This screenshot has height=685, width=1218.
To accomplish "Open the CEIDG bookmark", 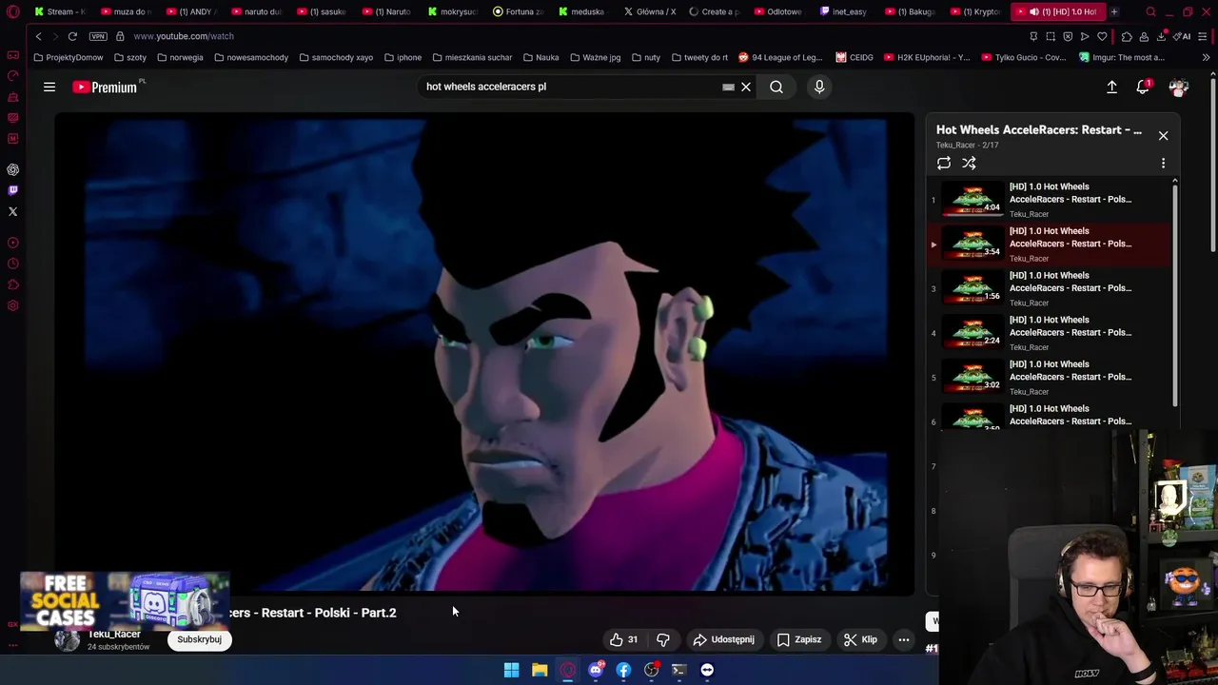I will [855, 57].
